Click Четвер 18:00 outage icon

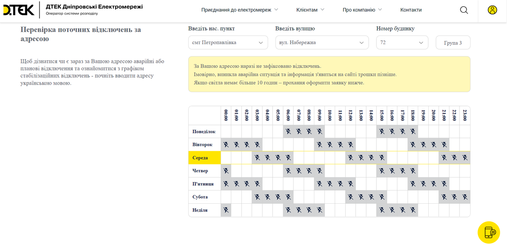point(413,171)
